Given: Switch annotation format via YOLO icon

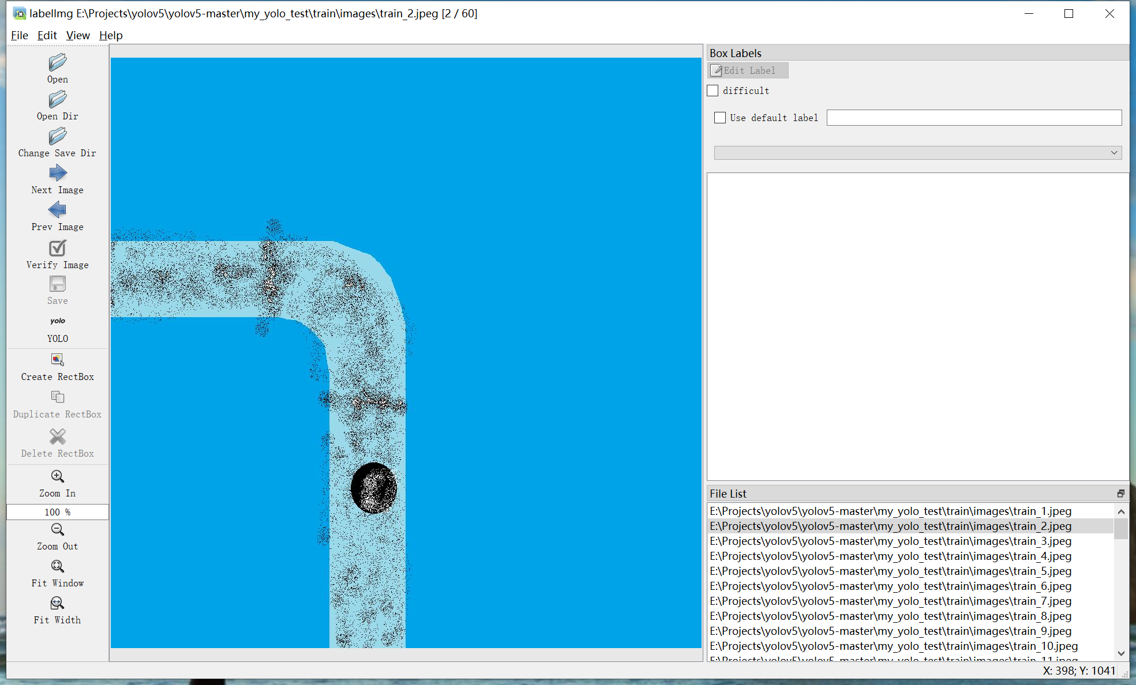Looking at the screenshot, I should 58,321.
